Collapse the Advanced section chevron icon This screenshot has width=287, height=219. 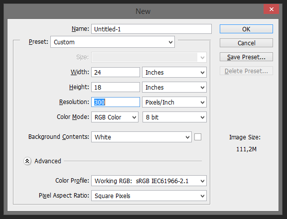coord(27,161)
